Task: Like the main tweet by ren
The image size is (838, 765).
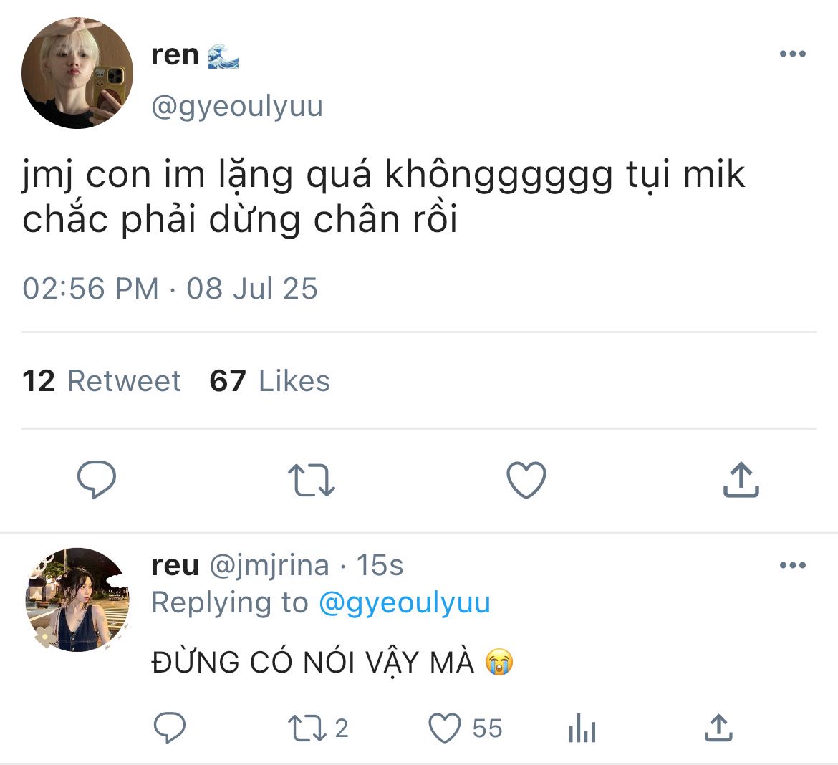Action: pyautogui.click(x=526, y=480)
